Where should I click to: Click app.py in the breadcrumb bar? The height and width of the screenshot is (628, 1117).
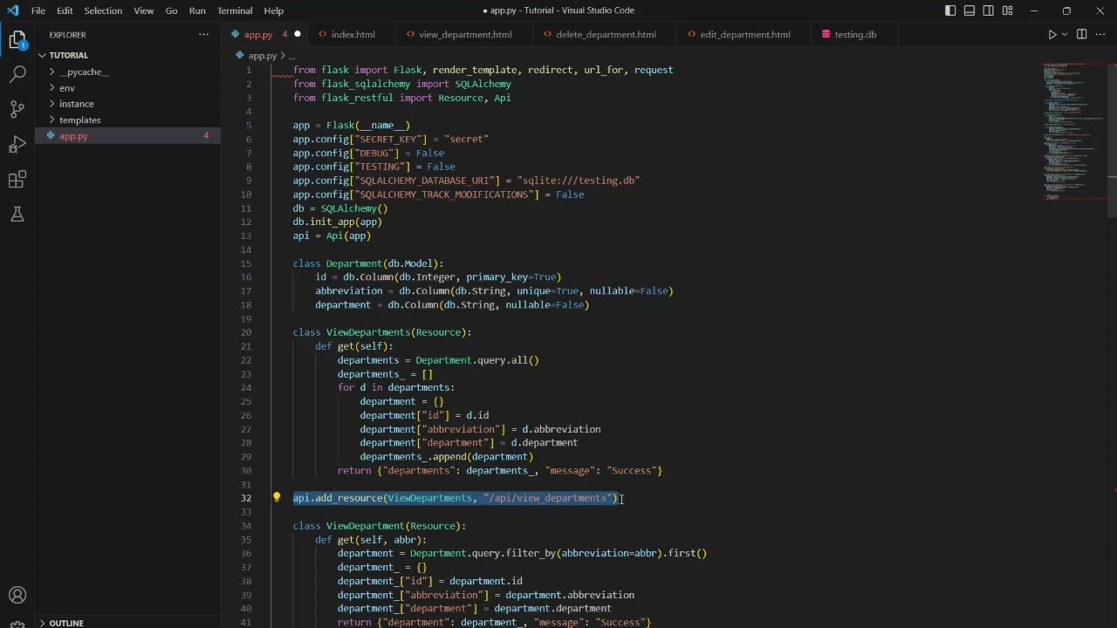[x=262, y=55]
